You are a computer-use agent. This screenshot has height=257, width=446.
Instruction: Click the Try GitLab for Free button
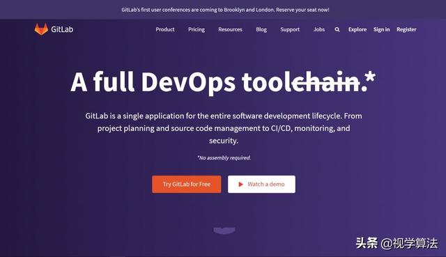pyautogui.click(x=187, y=185)
